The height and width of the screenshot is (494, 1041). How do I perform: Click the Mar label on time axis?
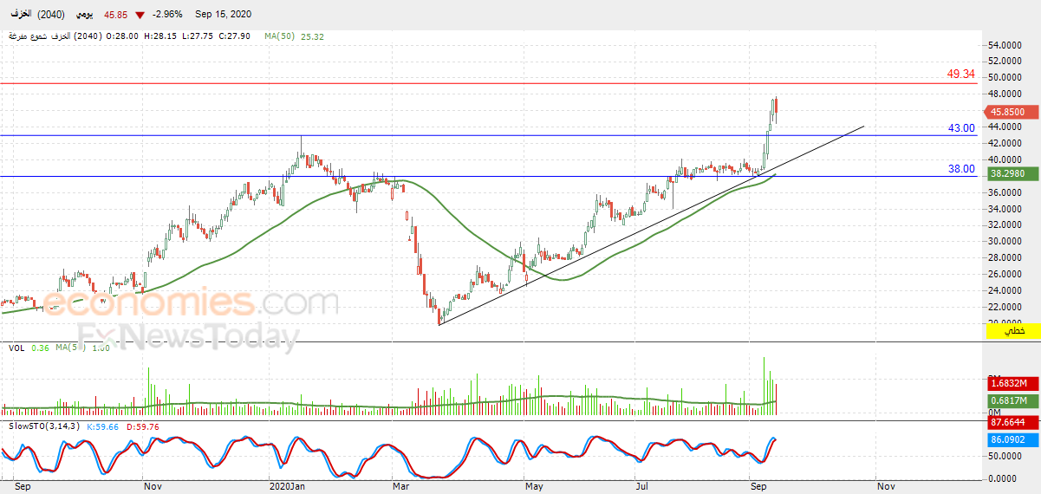pyautogui.click(x=402, y=486)
